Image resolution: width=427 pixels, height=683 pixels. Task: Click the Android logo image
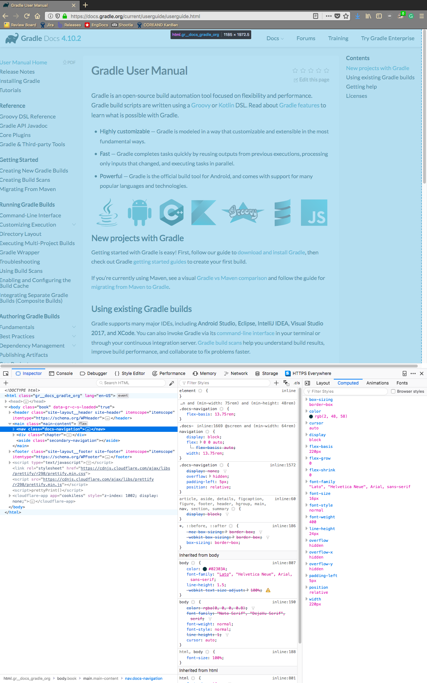pyautogui.click(x=139, y=212)
